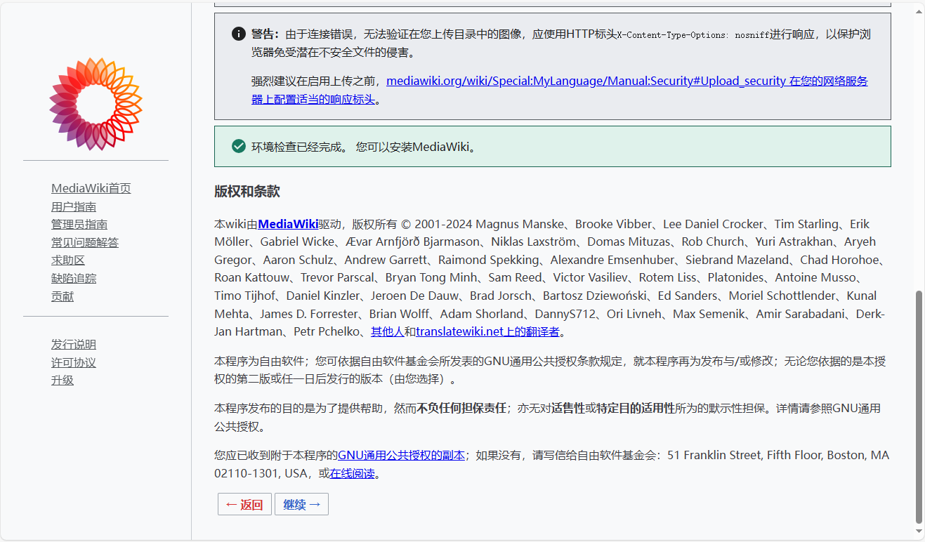Screen dimensions: 925x542
Task: Open 管理员指南 sidebar link
Action: click(x=79, y=224)
